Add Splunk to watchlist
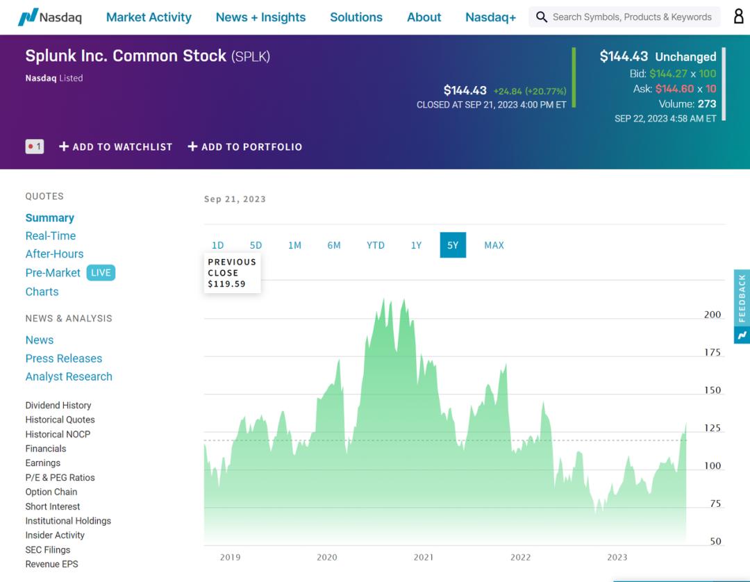750x582 pixels. pos(116,147)
